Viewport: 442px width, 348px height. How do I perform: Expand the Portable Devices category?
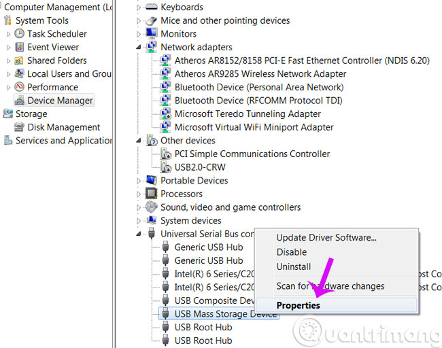[139, 181]
